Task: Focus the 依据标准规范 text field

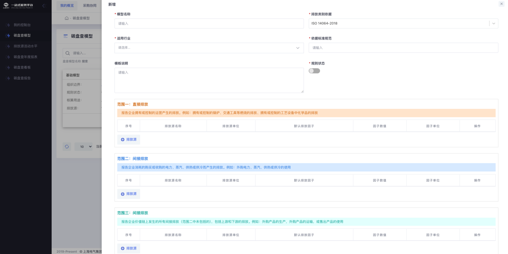Action: 403,48
